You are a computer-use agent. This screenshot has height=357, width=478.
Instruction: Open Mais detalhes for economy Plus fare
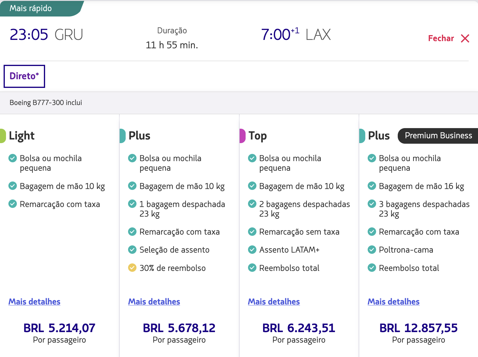[x=154, y=301]
